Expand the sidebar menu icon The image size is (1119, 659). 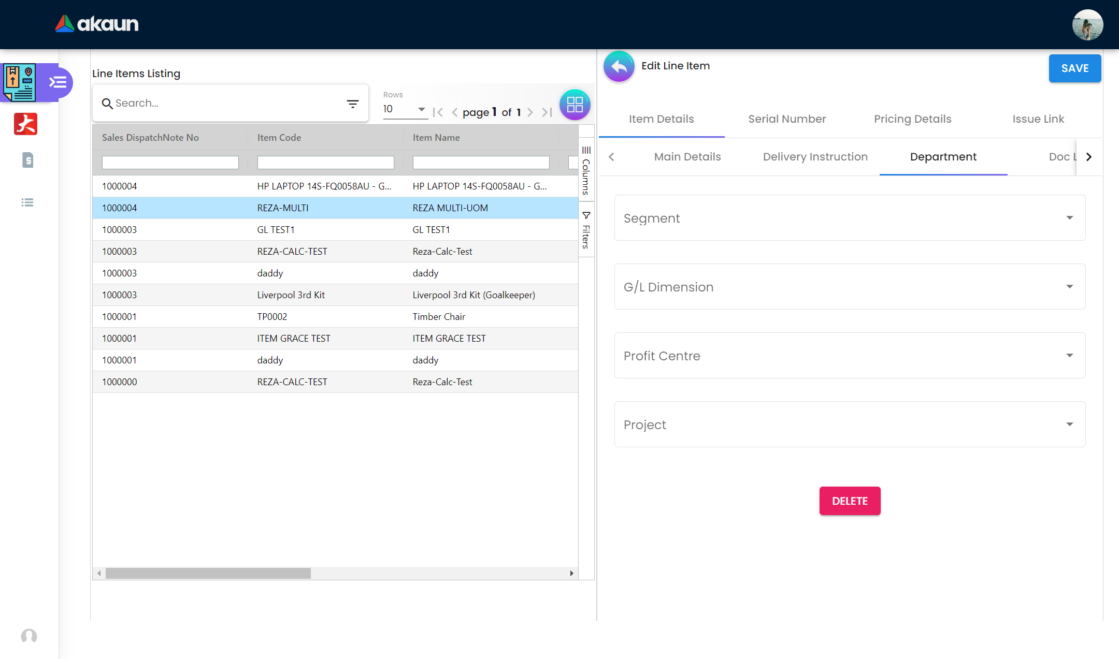pos(58,82)
